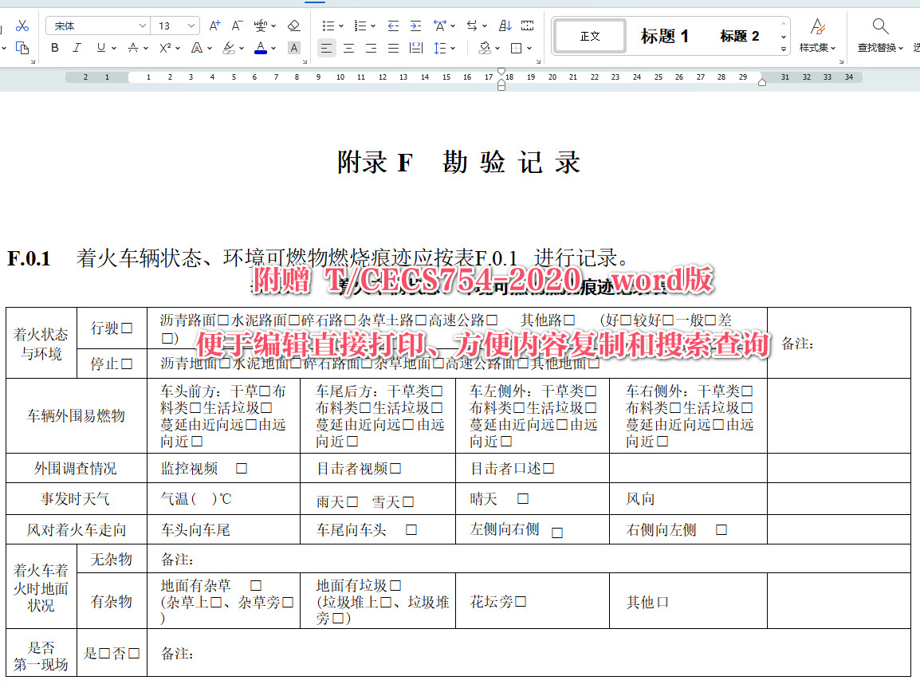Click the Decrease Indent icon
The image size is (920, 684).
click(394, 25)
